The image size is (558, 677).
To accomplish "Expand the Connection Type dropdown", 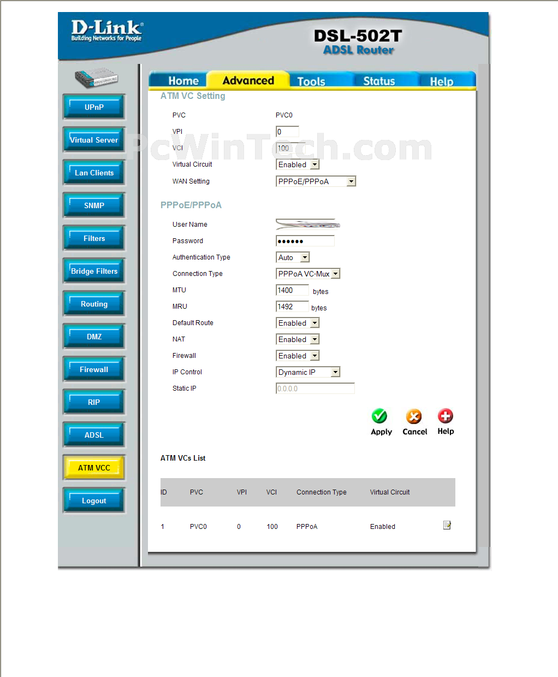I will coord(308,274).
